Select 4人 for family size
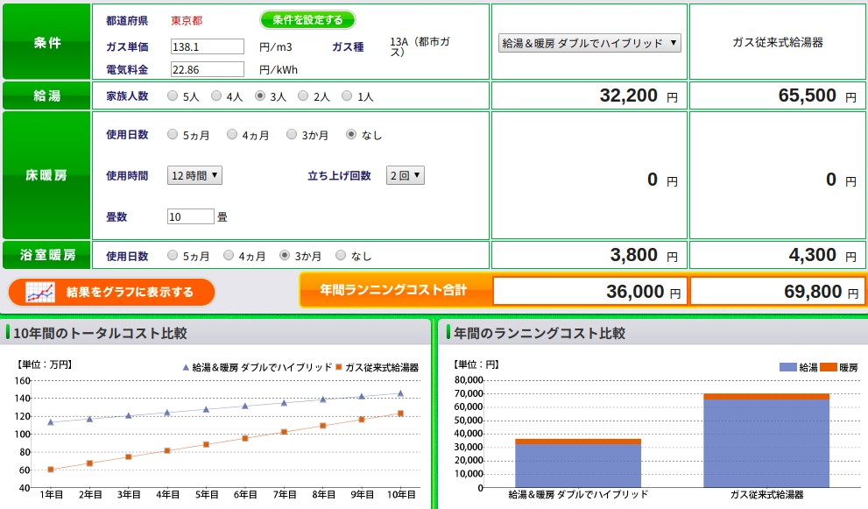Image resolution: width=868 pixels, height=509 pixels. 216,95
